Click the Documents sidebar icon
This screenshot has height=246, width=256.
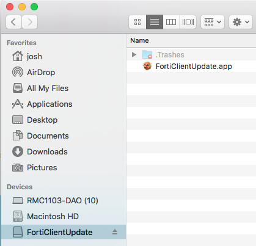point(18,136)
